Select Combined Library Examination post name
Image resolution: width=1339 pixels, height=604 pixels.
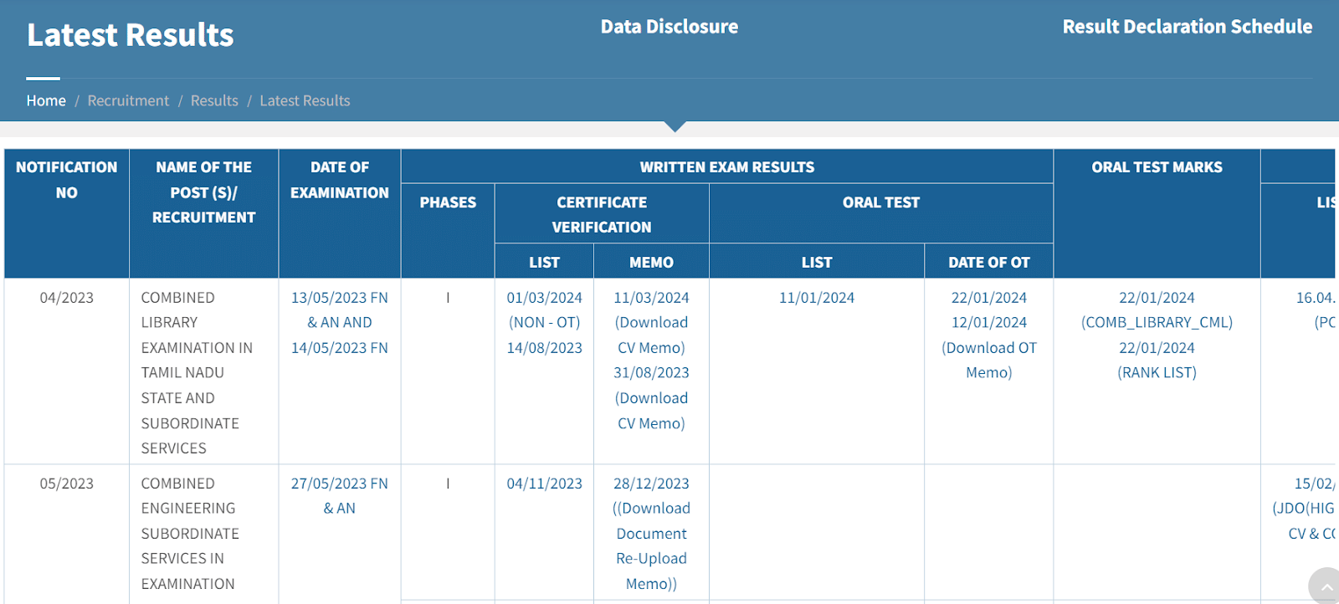[x=197, y=373]
